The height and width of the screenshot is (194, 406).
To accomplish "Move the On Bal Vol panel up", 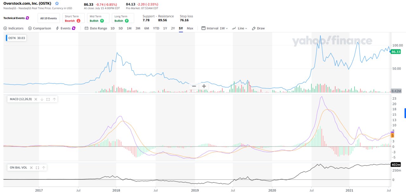I will pos(43,168).
